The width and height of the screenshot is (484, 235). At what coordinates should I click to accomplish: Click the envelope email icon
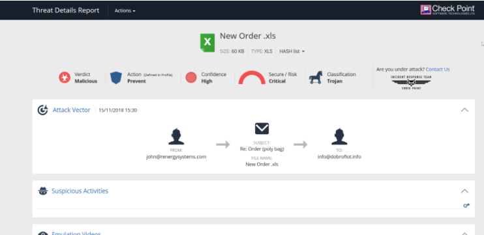click(x=262, y=128)
